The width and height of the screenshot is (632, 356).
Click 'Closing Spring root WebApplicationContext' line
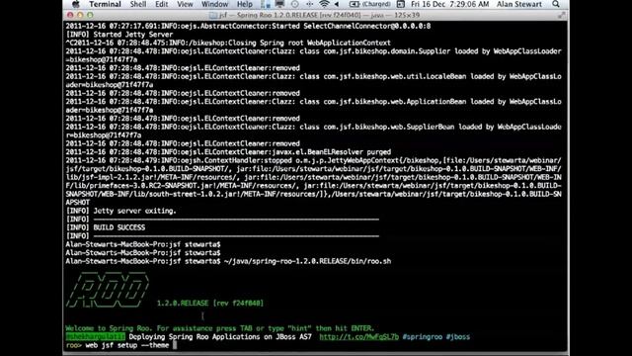[x=228, y=43]
